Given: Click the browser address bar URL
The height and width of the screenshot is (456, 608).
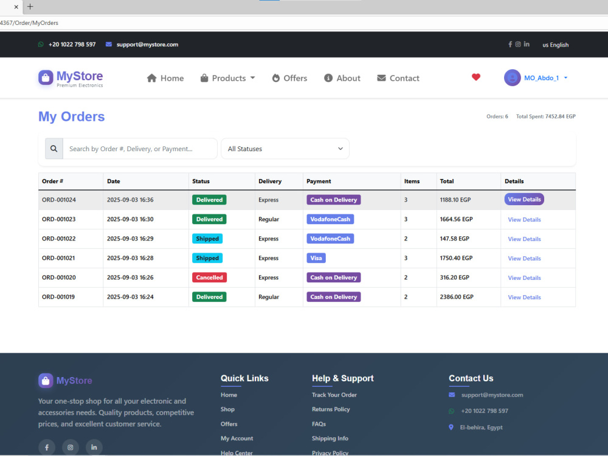Looking at the screenshot, I should point(29,23).
